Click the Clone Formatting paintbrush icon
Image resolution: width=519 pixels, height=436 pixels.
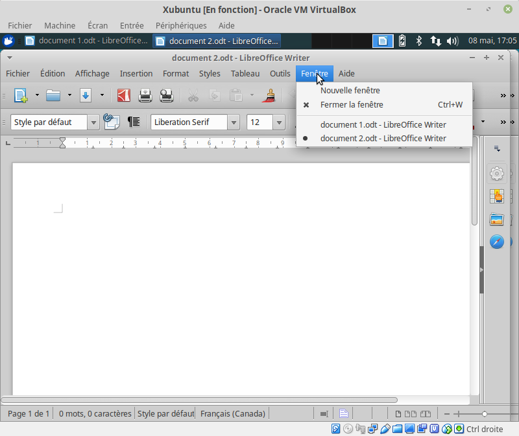(269, 96)
